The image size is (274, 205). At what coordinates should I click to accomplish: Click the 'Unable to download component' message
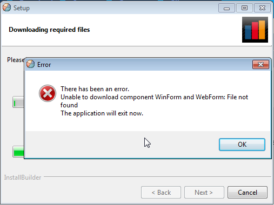[154, 101]
